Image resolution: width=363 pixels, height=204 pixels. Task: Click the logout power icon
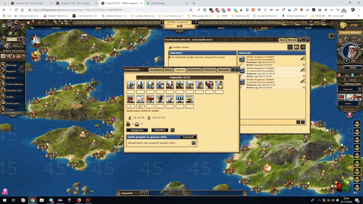pyautogui.click(x=359, y=42)
